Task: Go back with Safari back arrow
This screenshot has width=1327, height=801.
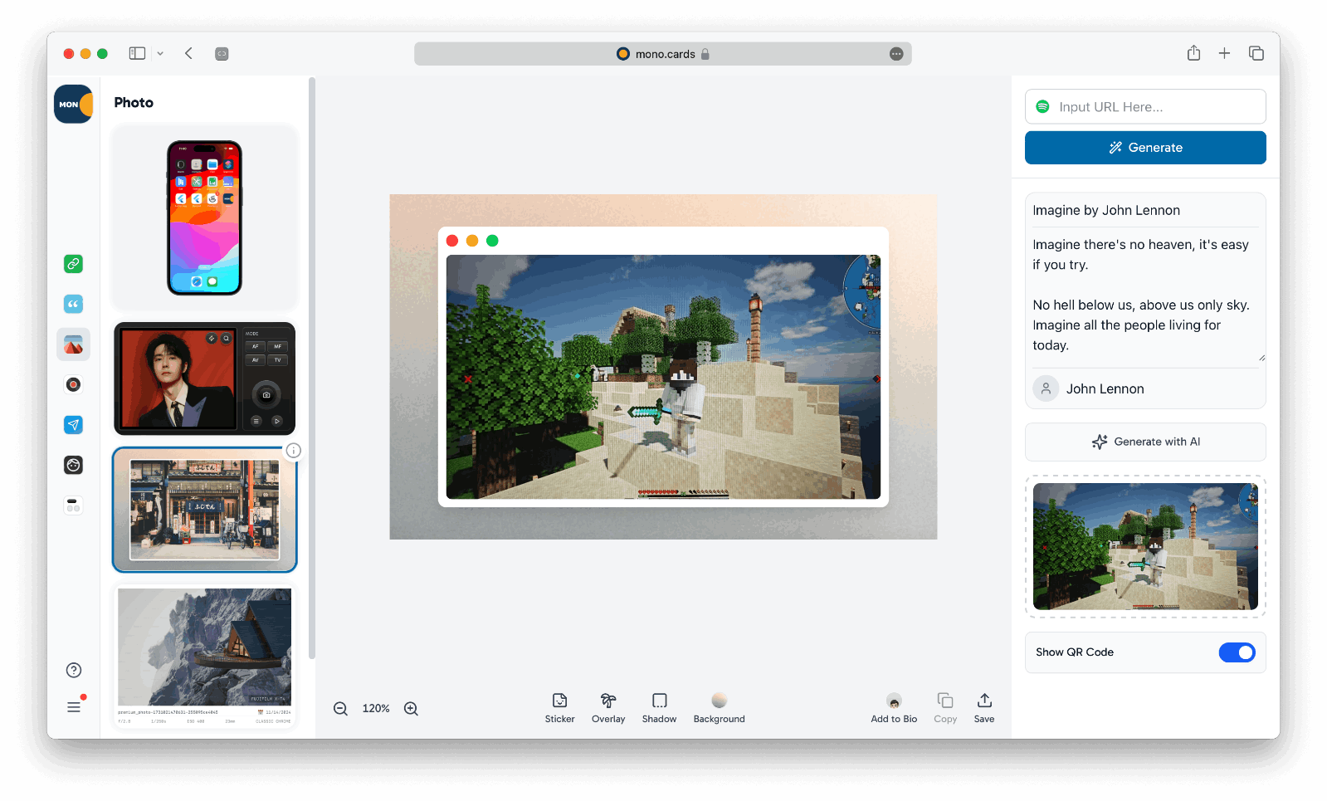Action: (x=188, y=53)
